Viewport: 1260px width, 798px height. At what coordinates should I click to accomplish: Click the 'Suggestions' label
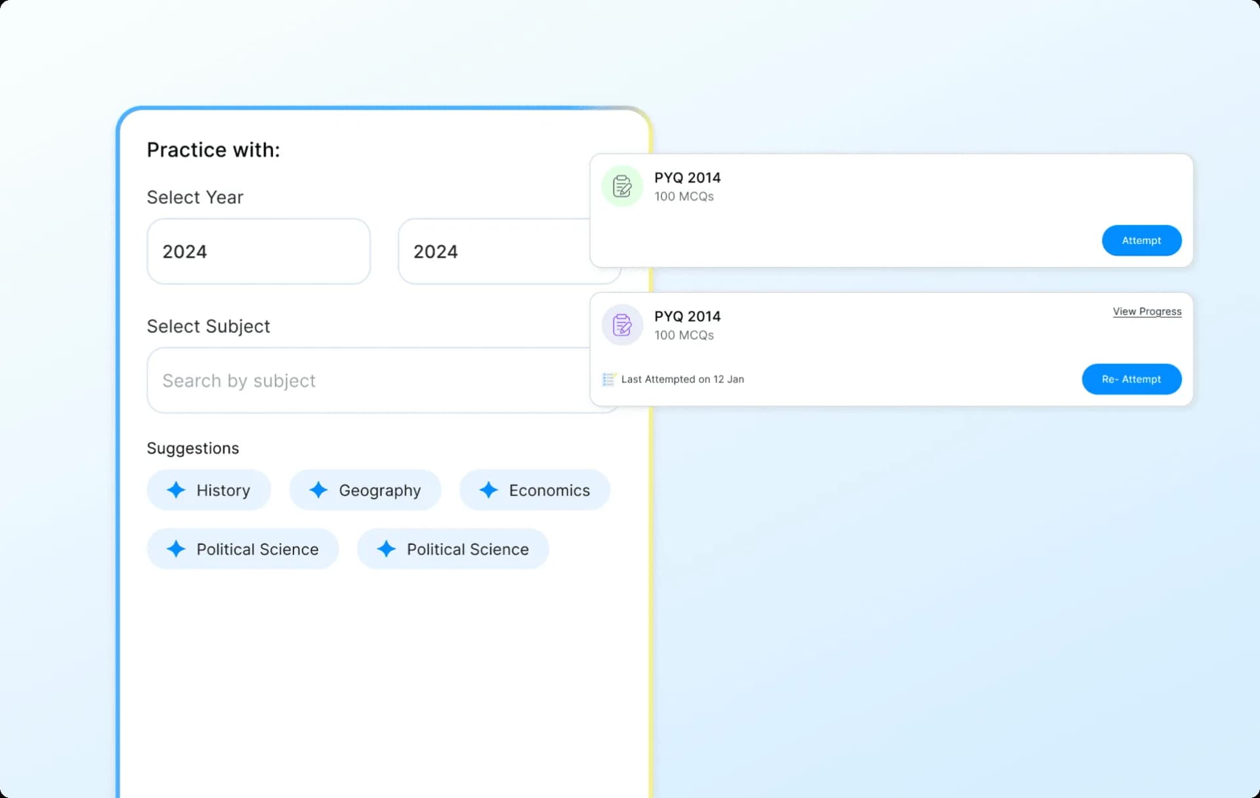(x=193, y=449)
